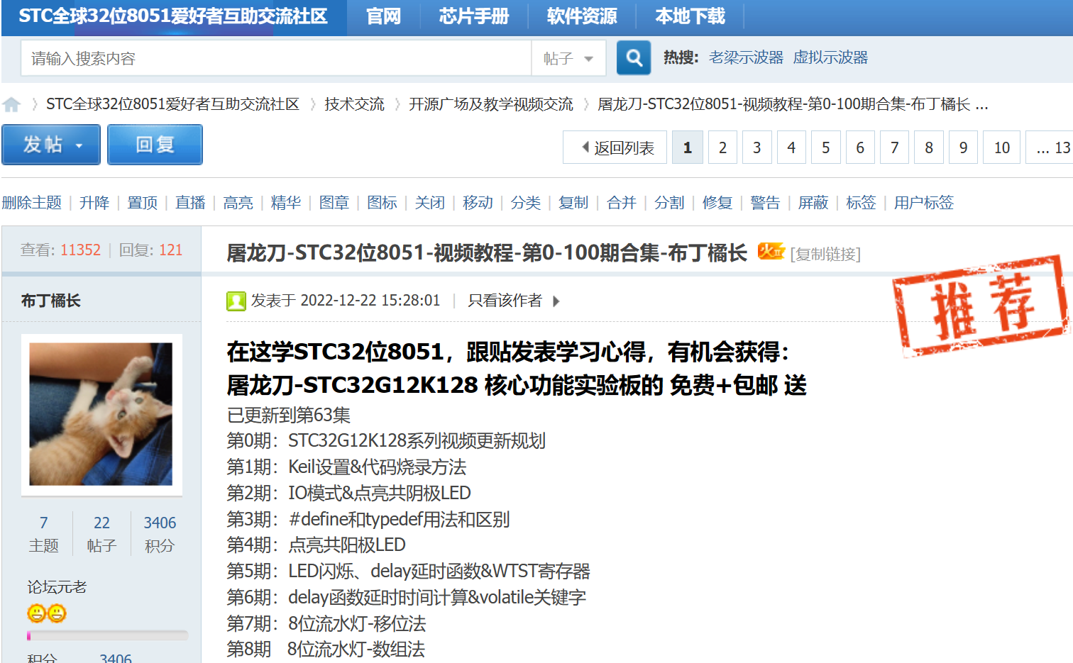
Task: Click 屏蔽 moderation link
Action: (813, 203)
